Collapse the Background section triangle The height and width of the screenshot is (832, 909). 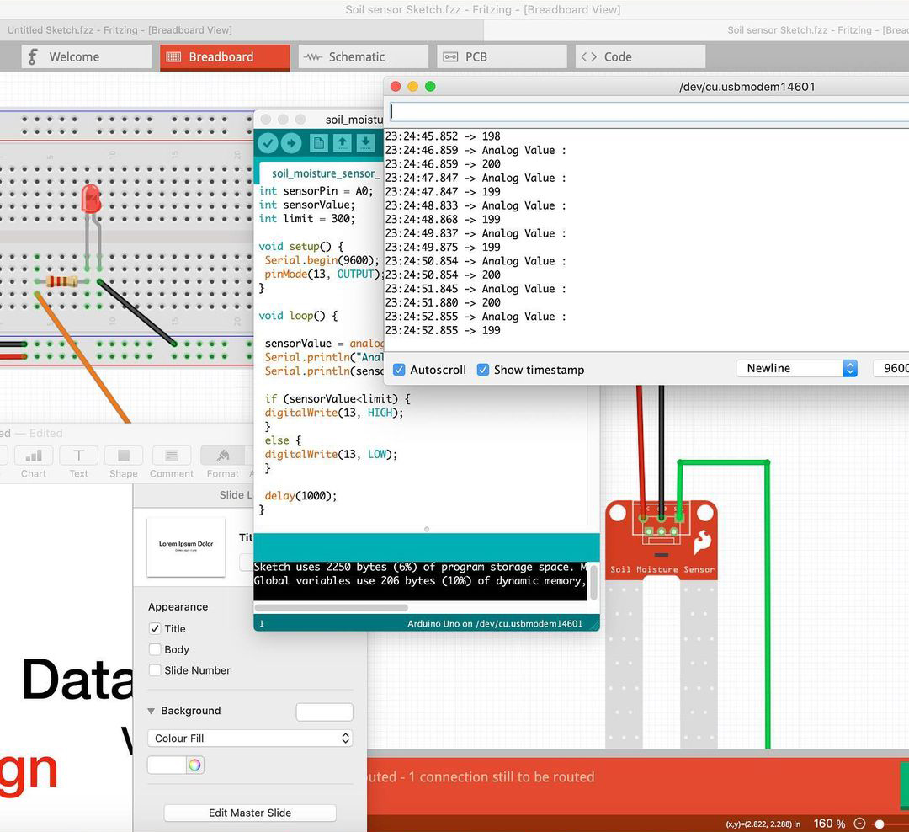pyautogui.click(x=151, y=711)
